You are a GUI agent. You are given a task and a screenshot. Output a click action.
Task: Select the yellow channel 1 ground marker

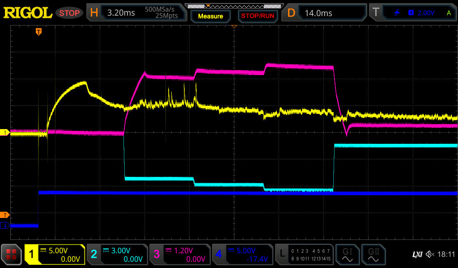click(x=5, y=133)
